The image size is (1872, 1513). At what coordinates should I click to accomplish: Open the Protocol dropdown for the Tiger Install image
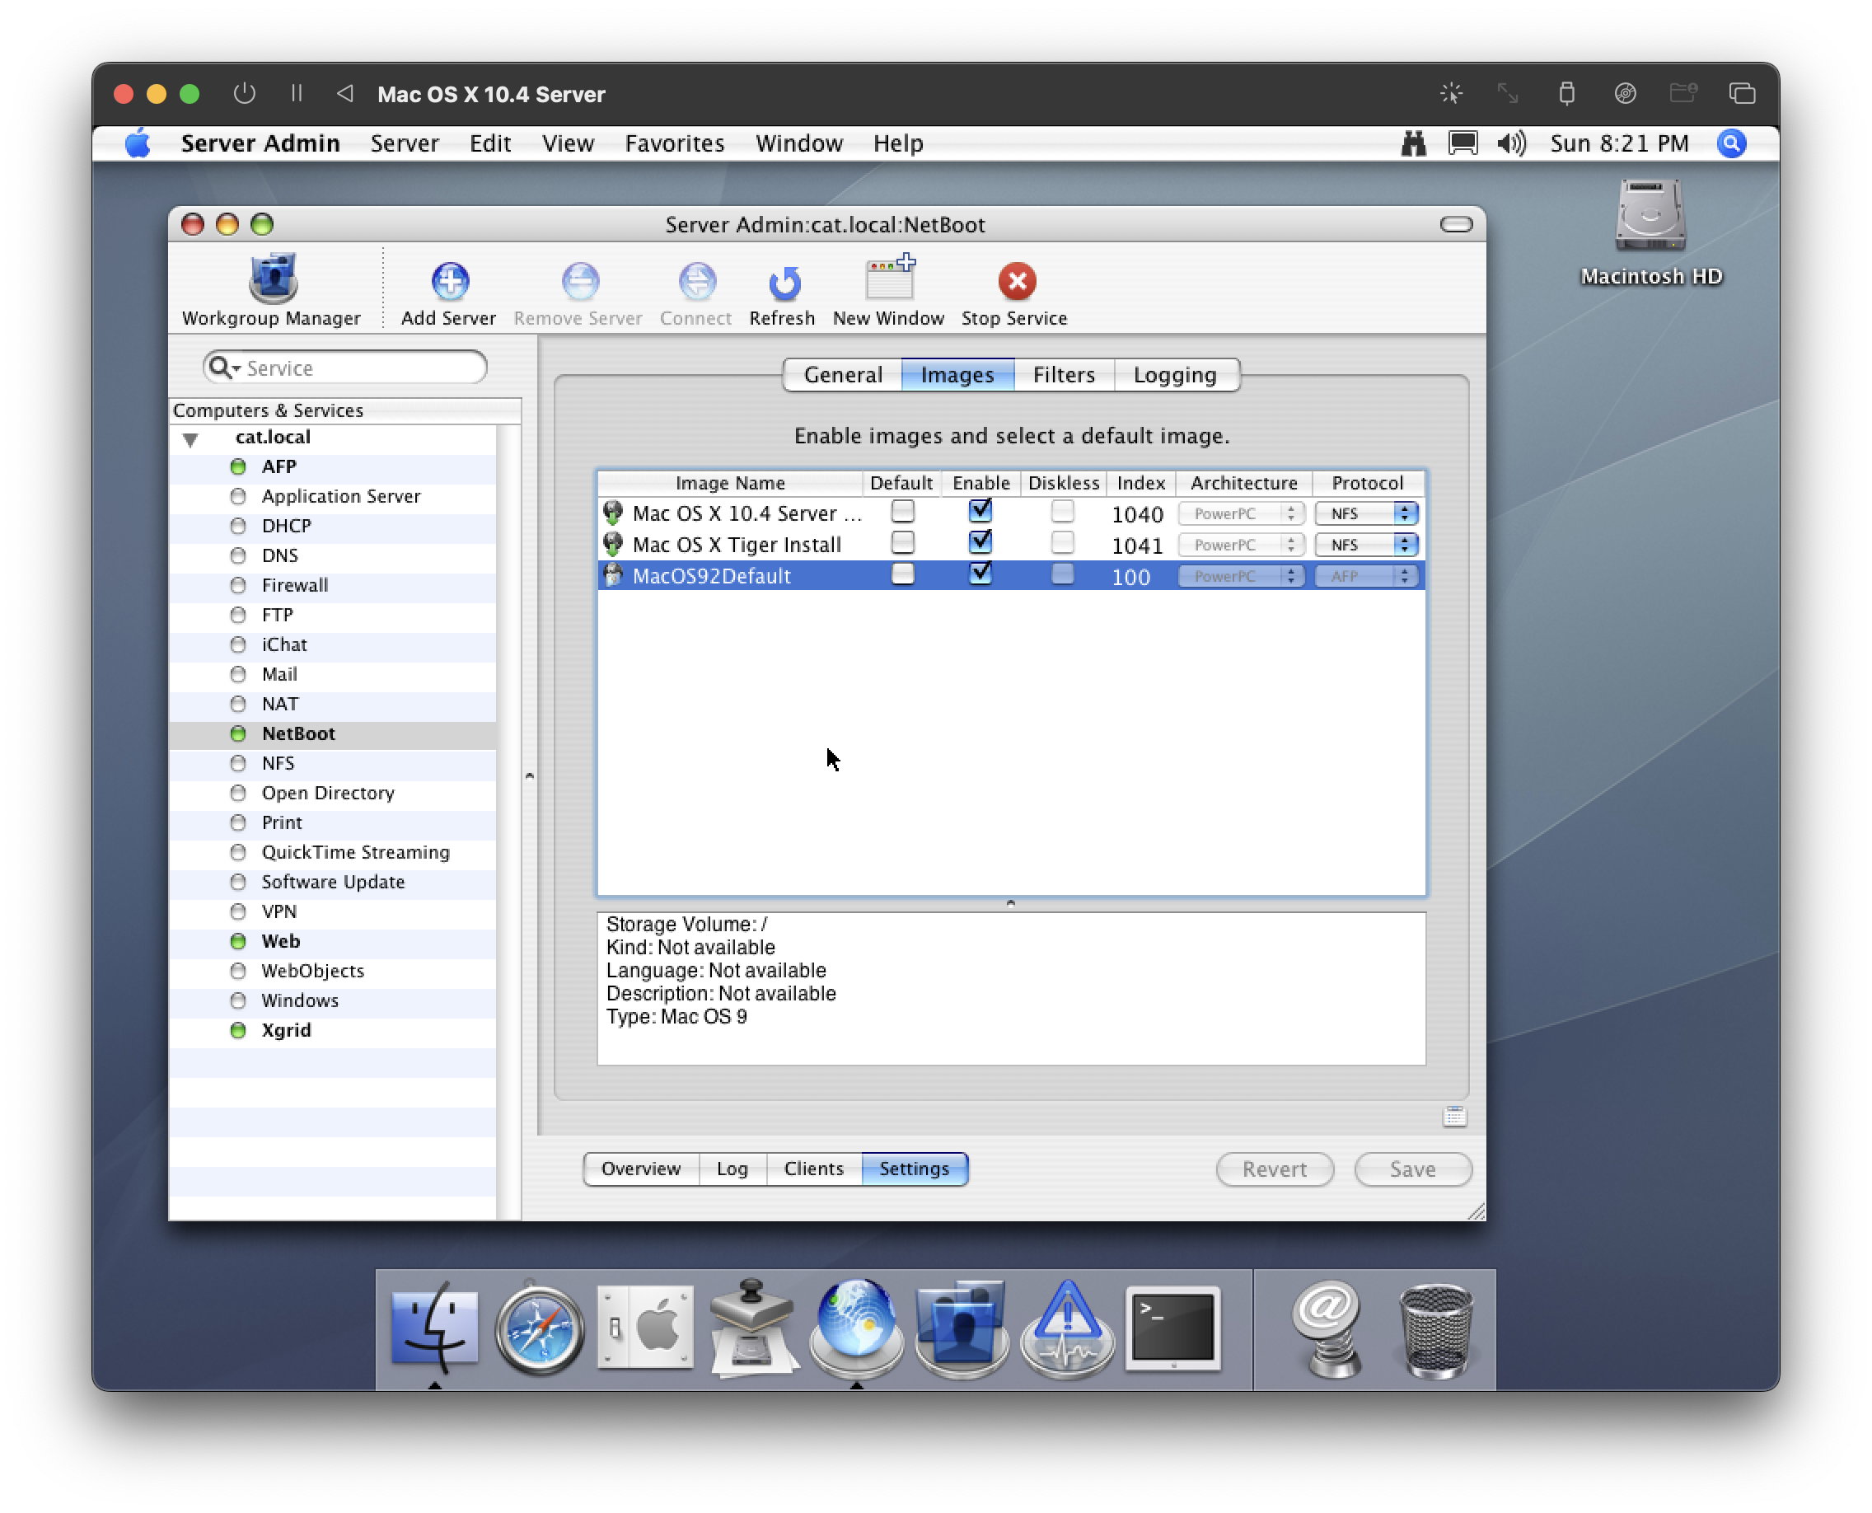1365,545
